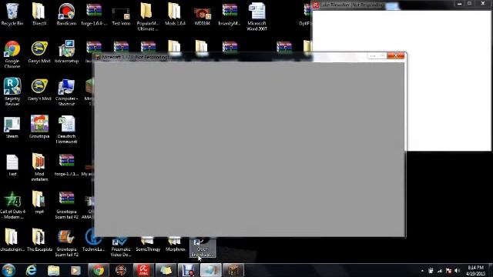Open the SomeThingy folder
The image size is (493, 277).
(x=148, y=245)
